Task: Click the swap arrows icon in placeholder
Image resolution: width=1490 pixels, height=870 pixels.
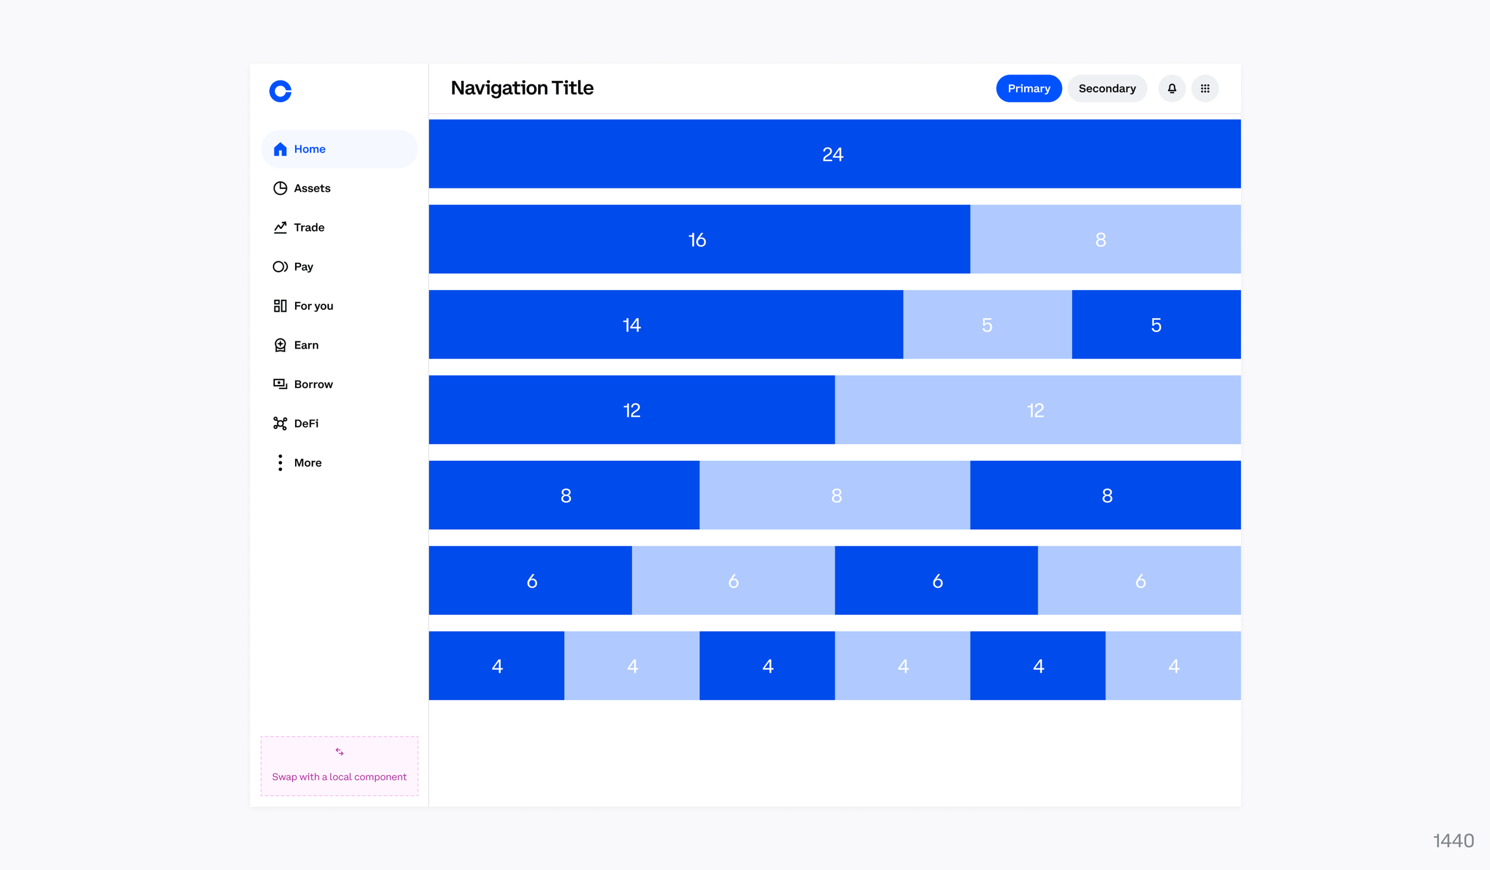Action: pos(340,752)
